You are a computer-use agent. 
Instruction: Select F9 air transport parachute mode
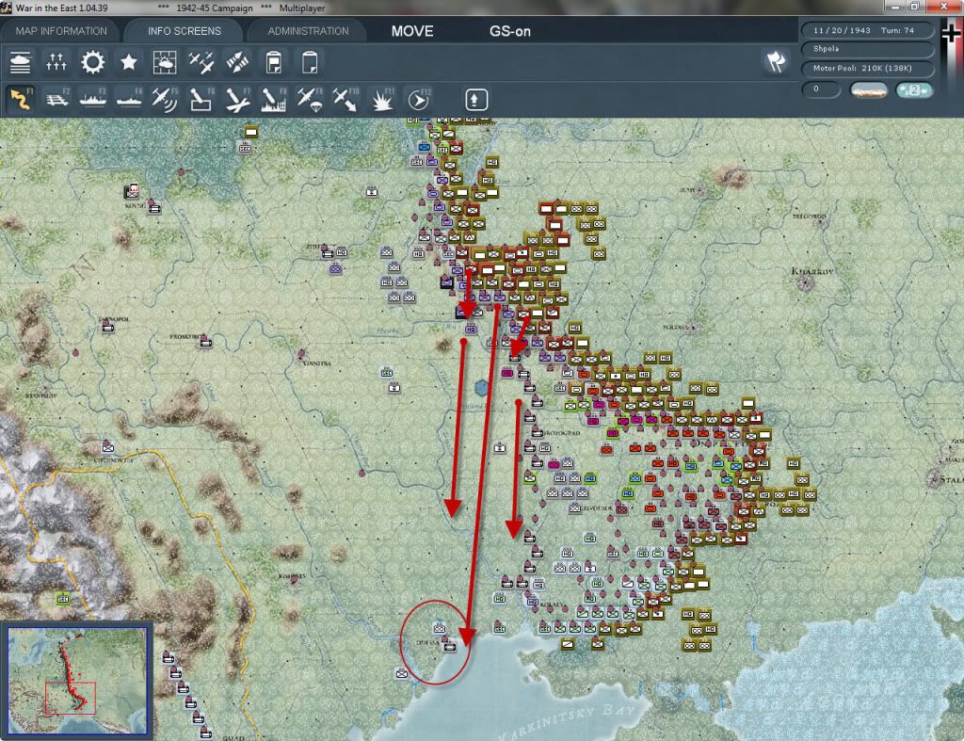pos(310,99)
